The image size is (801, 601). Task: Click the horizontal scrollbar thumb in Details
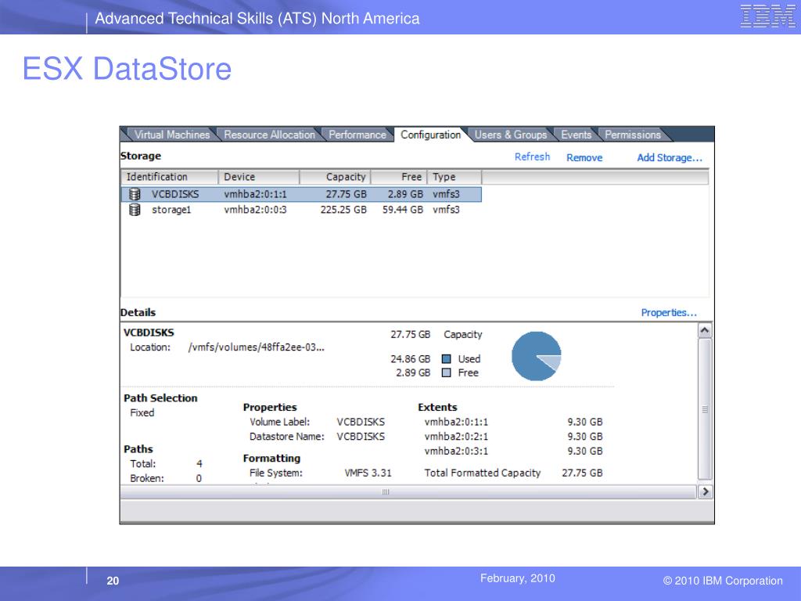point(386,491)
